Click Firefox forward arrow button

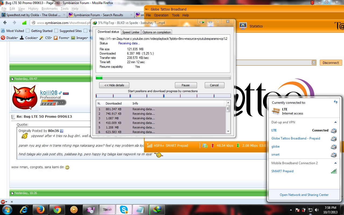(x=15, y=23)
